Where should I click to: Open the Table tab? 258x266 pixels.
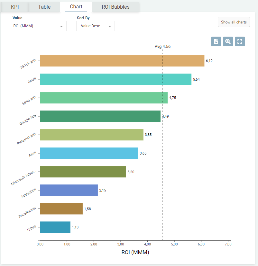(44, 7)
